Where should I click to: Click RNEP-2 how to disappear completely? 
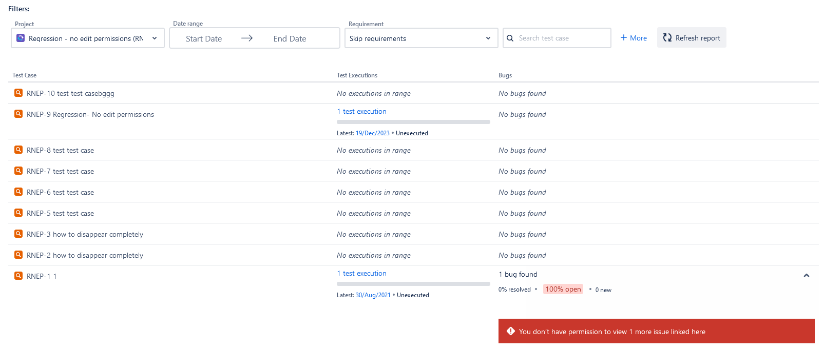coord(85,255)
